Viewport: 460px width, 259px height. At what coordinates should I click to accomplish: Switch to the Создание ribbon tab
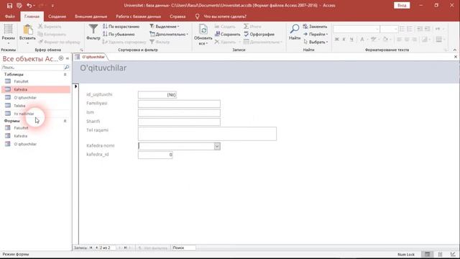click(x=57, y=17)
